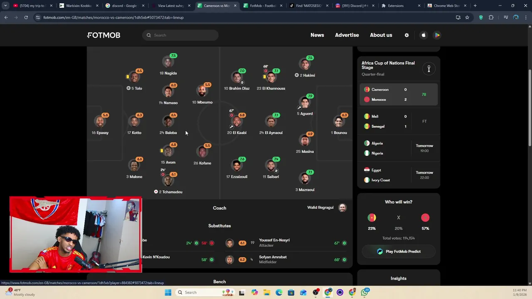Click player 26 Kofane in lineup
Image resolution: width=532 pixels, height=299 pixels.
(x=202, y=155)
